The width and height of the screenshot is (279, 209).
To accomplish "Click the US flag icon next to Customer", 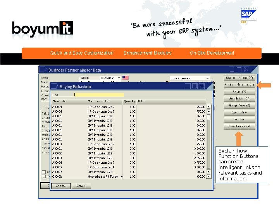I will (126, 78).
